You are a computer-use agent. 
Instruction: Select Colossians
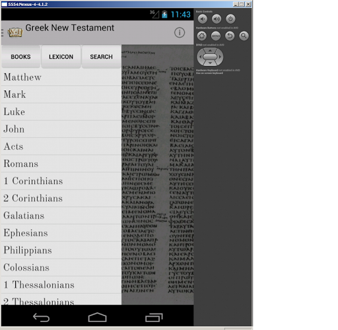pyautogui.click(x=61, y=267)
